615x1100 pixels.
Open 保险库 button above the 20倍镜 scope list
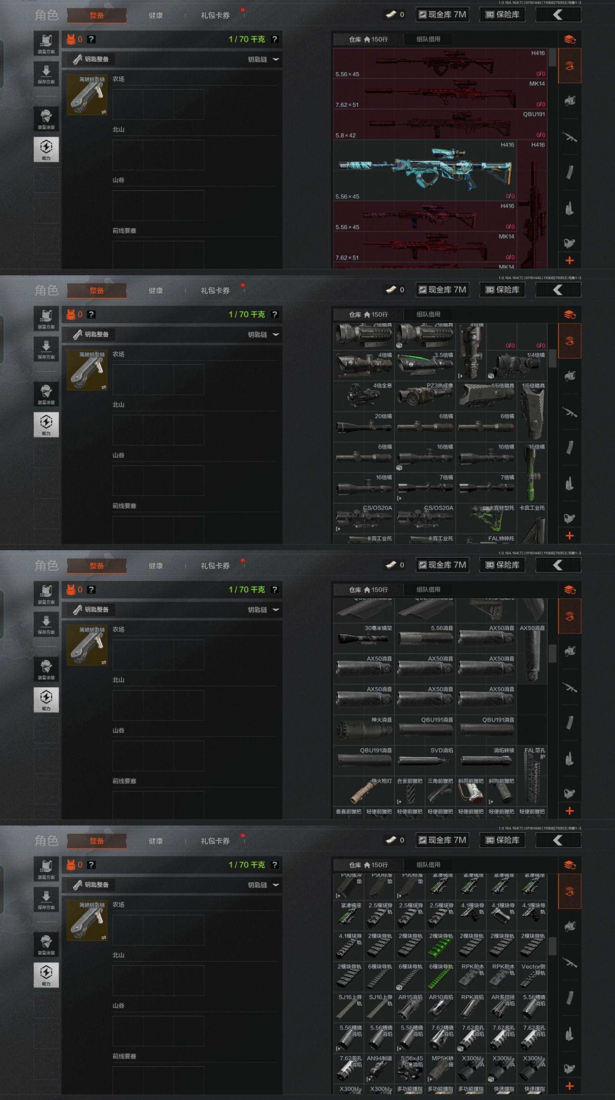(503, 290)
